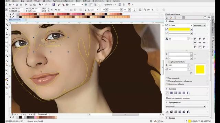Click the wrap text icon on property bar
The height and width of the screenshot is (123, 220).
[x=140, y=10]
